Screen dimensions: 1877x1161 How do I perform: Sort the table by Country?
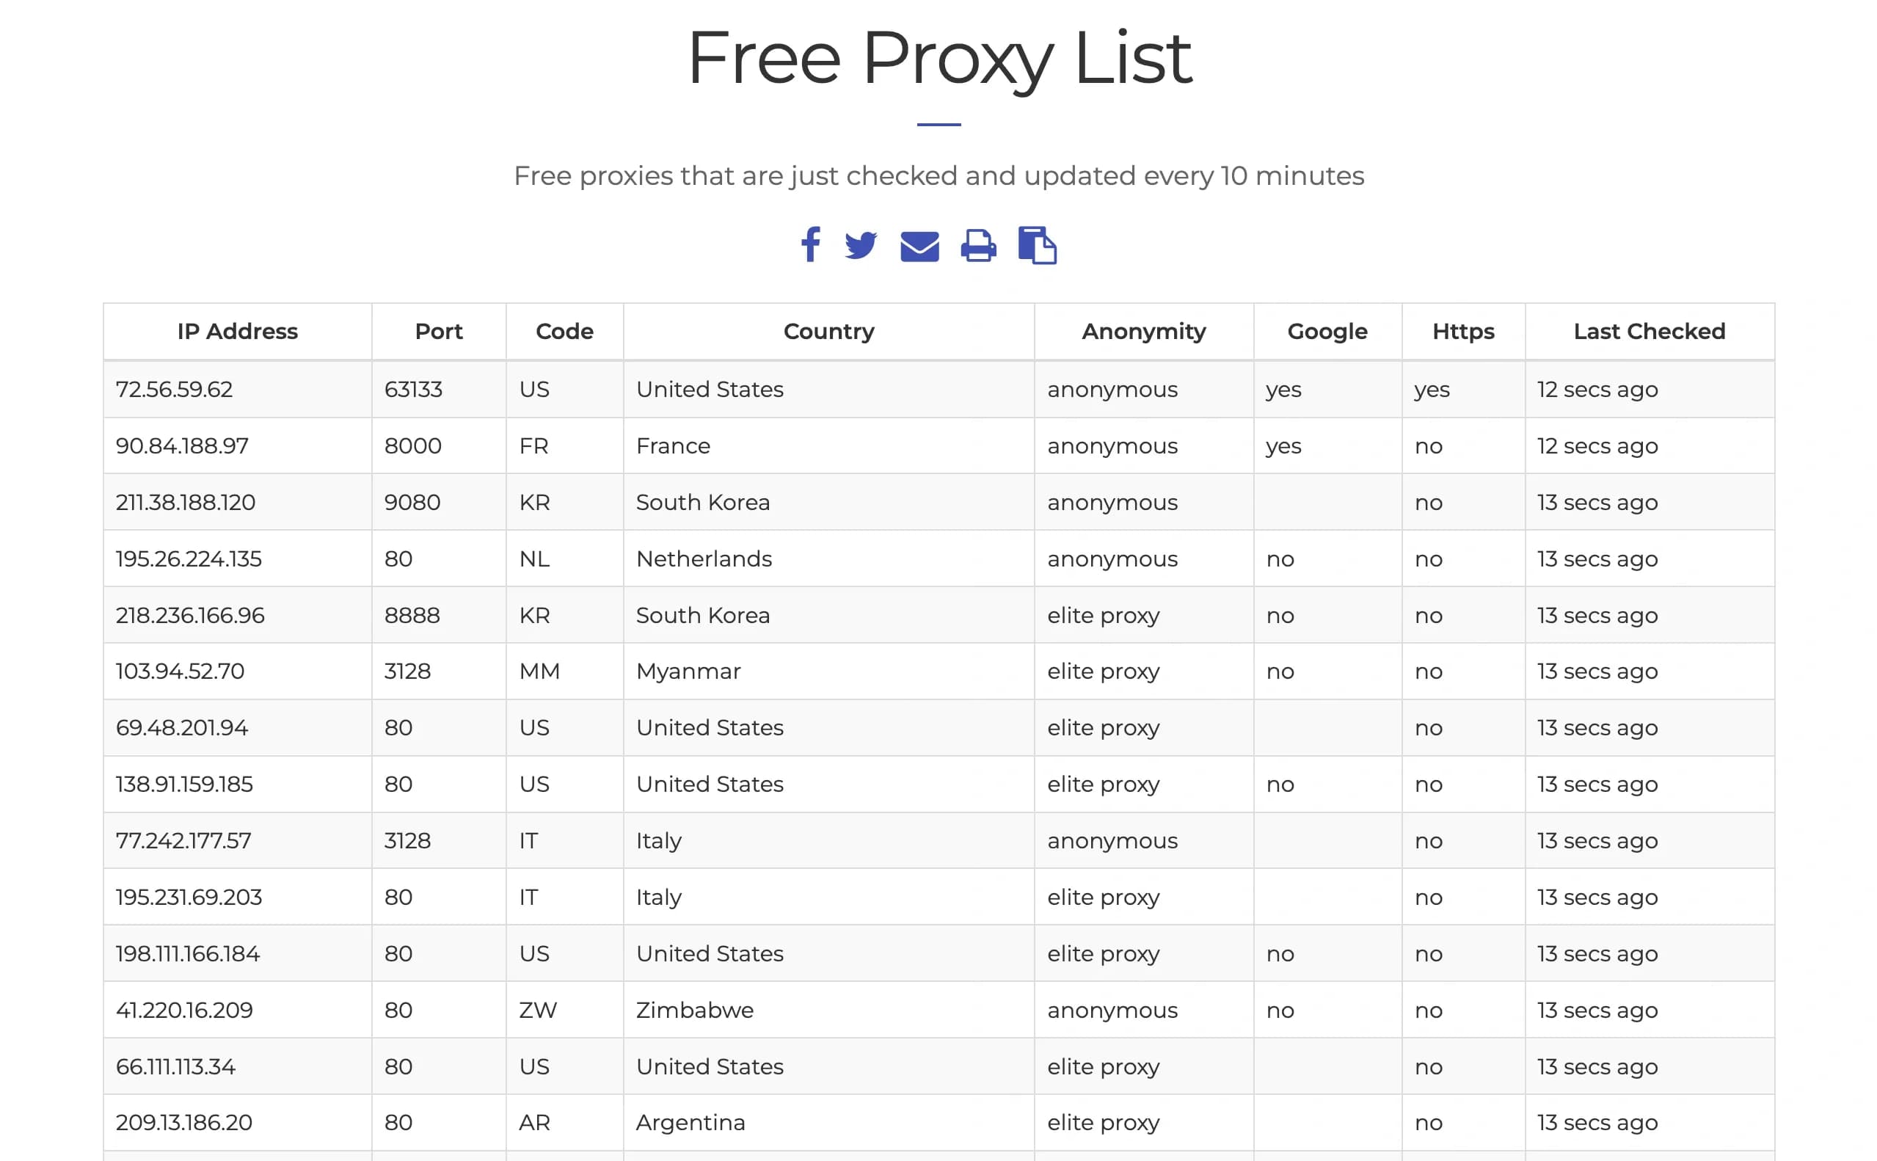click(828, 331)
